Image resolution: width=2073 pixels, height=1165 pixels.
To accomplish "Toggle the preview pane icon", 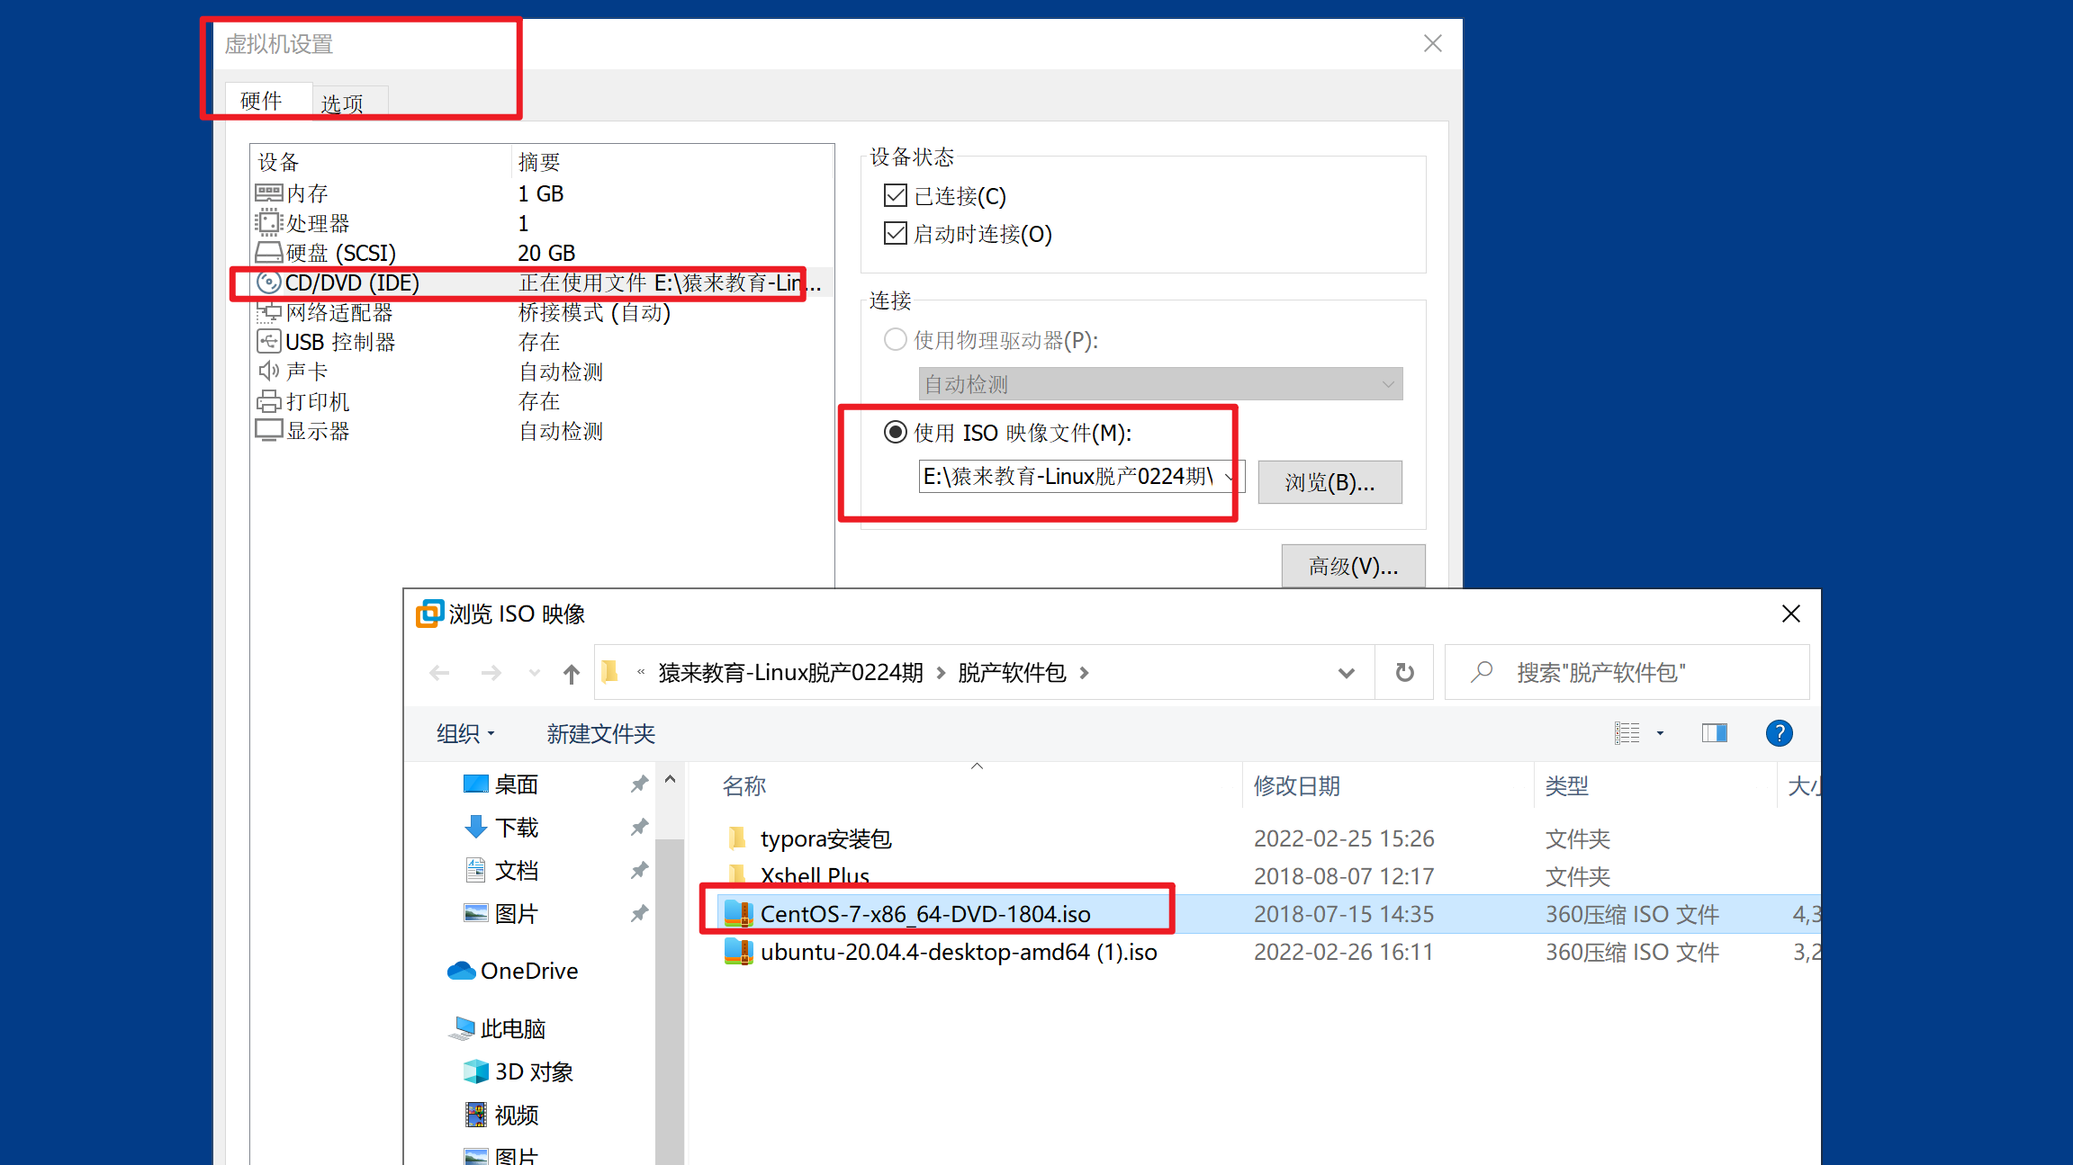I will point(1715,733).
